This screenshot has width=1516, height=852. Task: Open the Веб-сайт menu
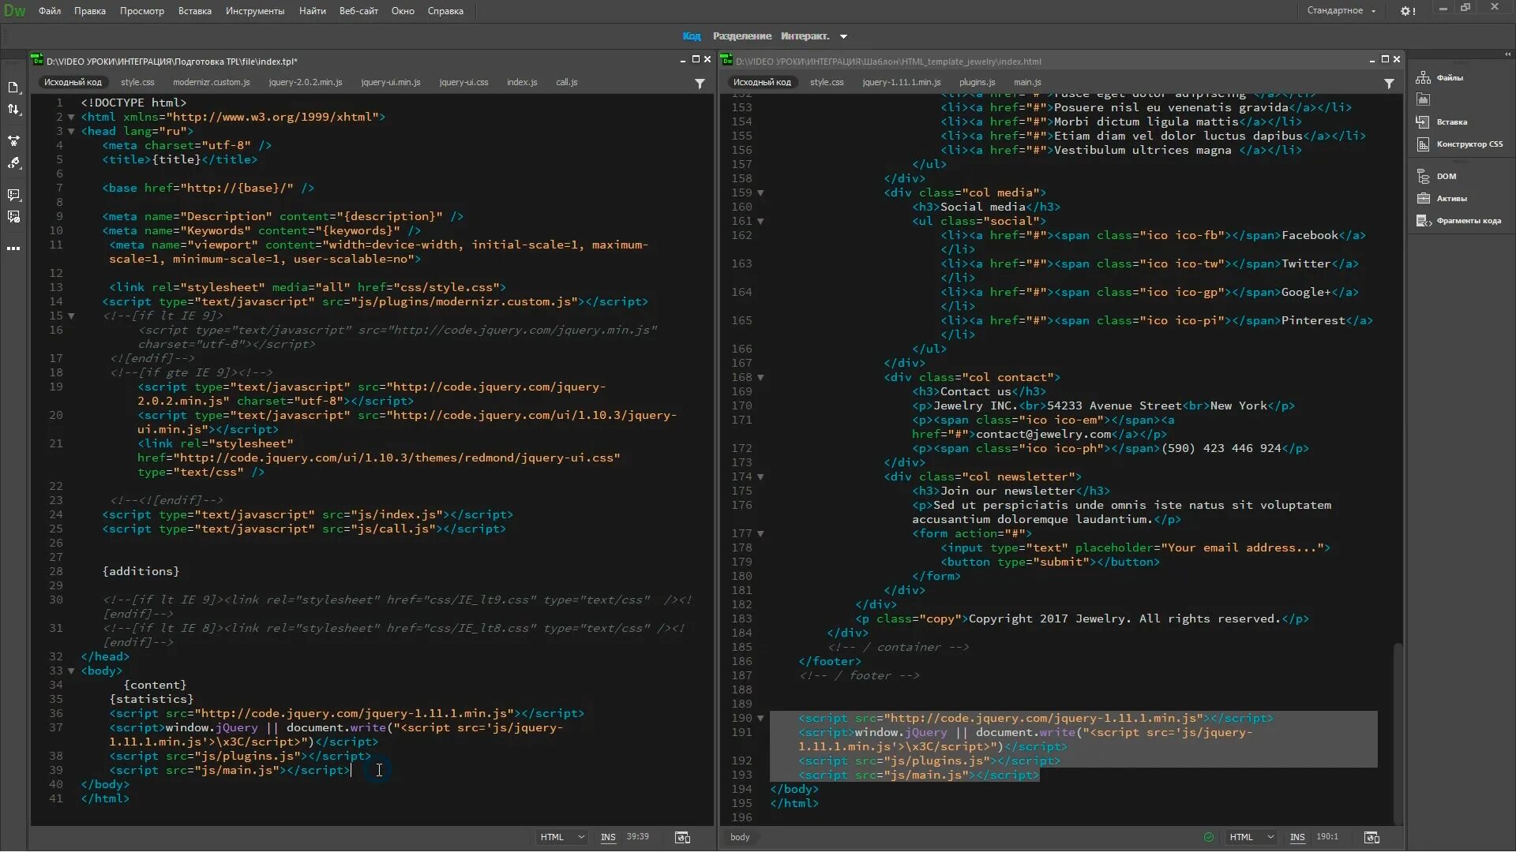tap(358, 11)
